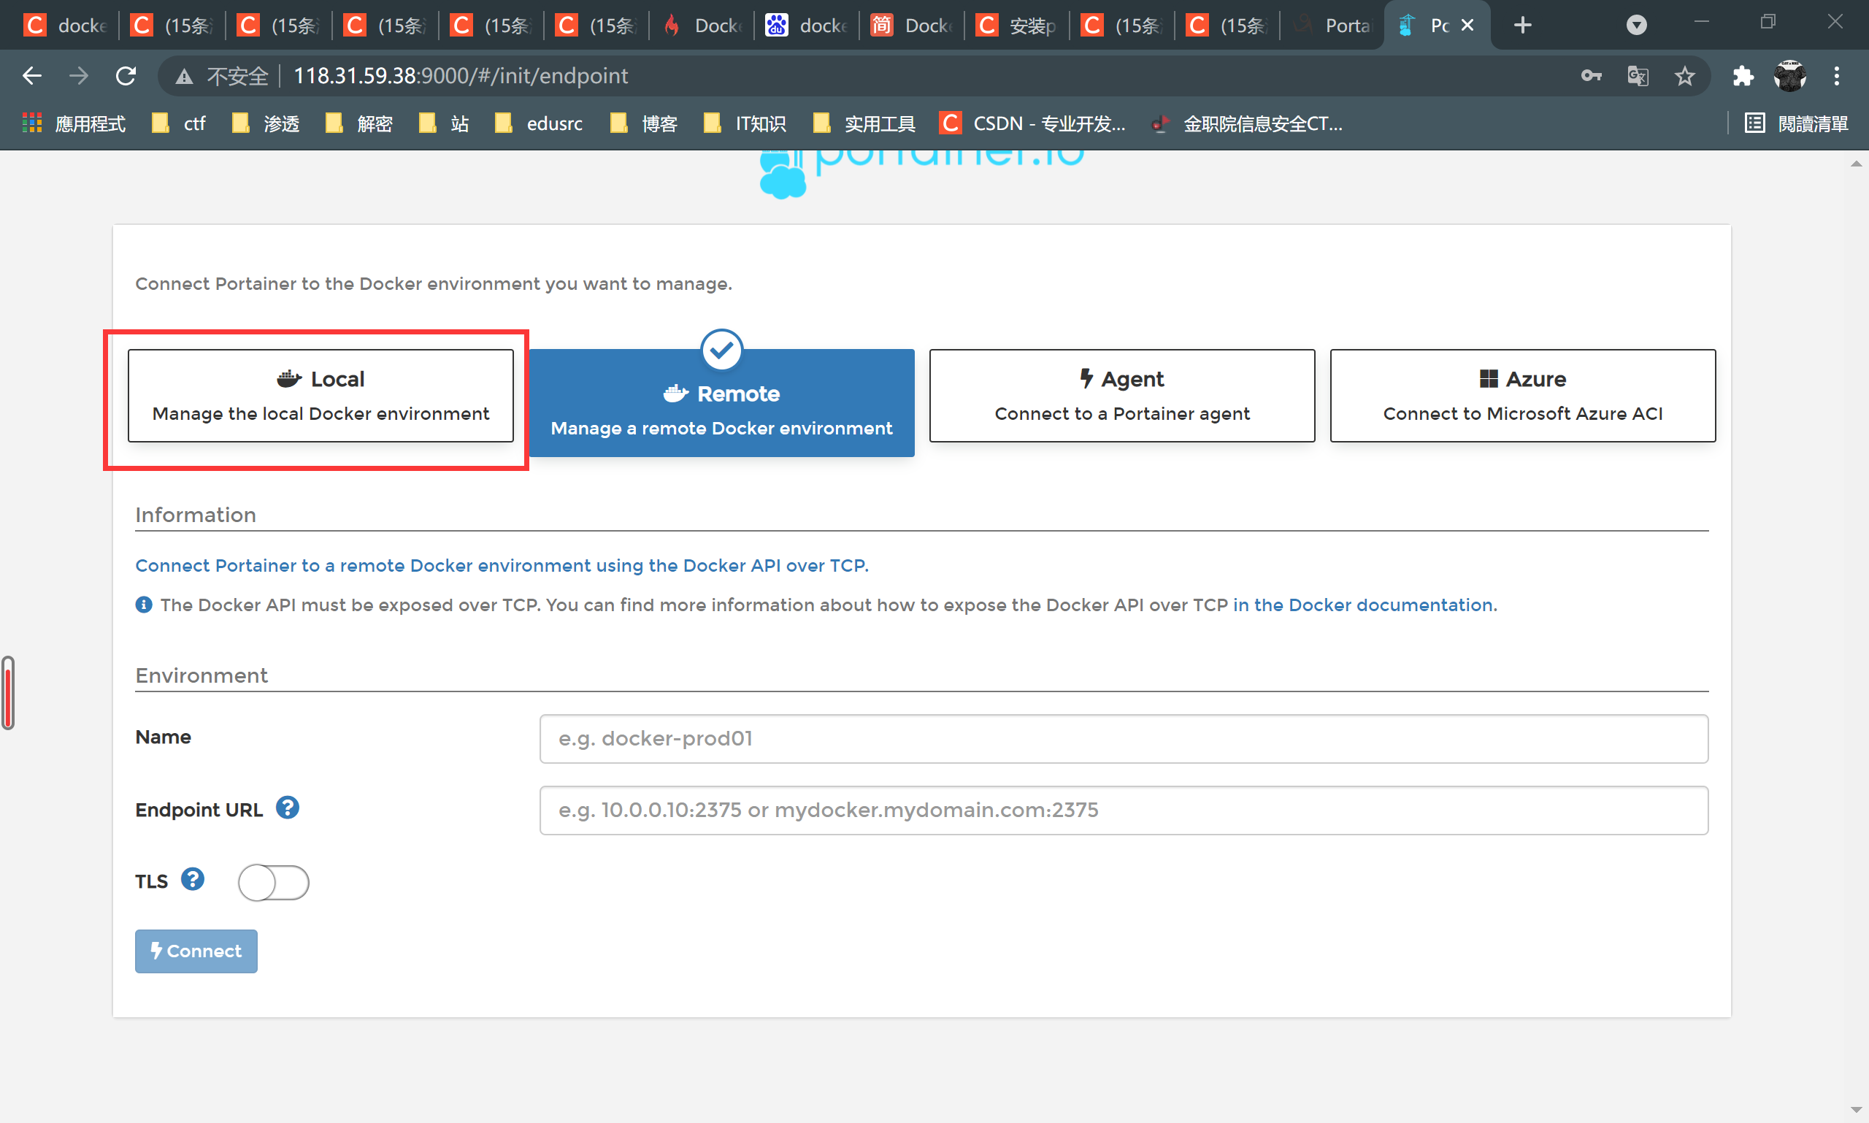Focus the Endpoint URL input field
The width and height of the screenshot is (1869, 1123).
coord(1124,810)
